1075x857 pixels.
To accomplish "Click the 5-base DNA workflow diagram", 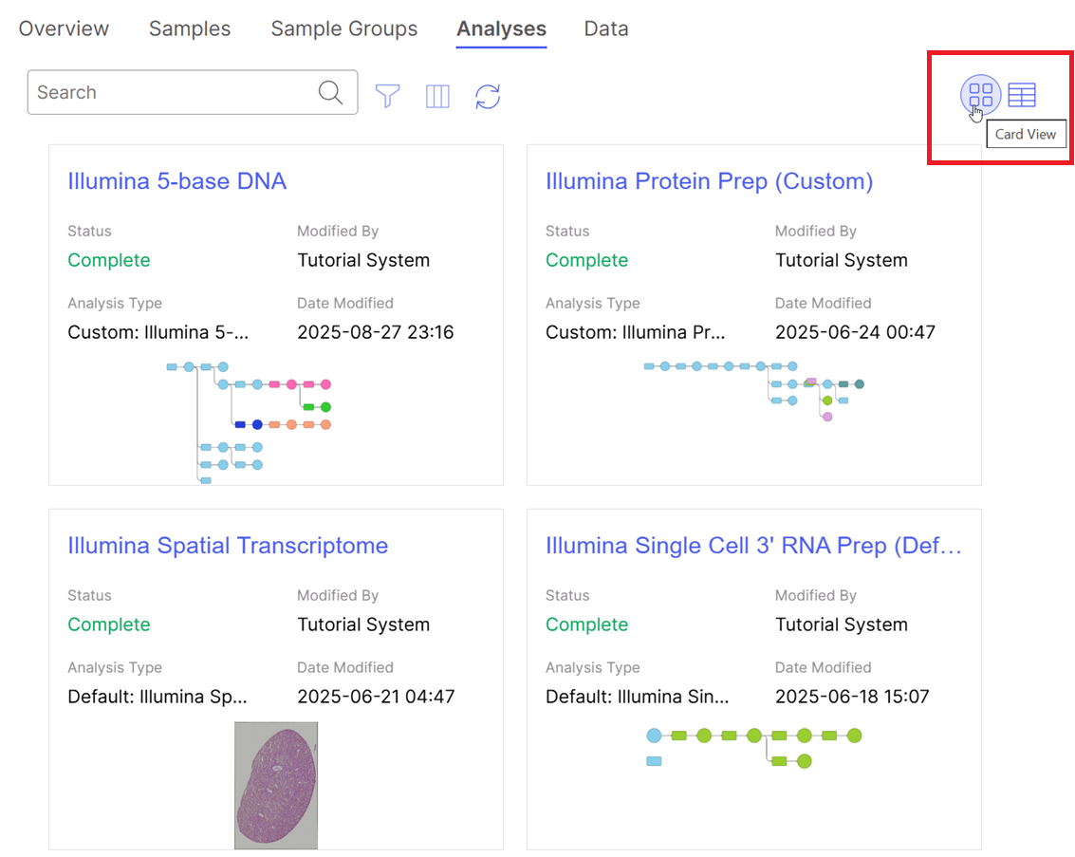I will (249, 422).
